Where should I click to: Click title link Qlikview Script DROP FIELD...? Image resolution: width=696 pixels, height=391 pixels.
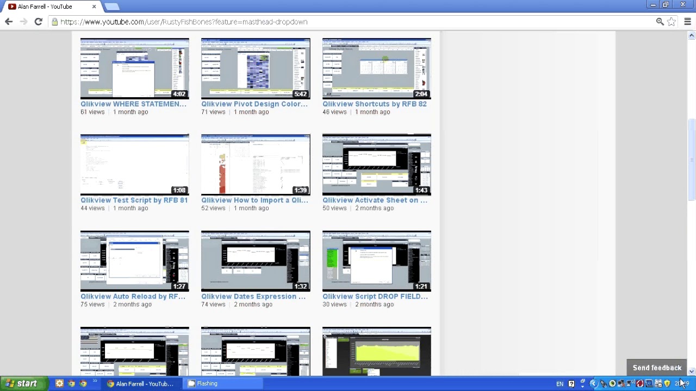point(375,296)
